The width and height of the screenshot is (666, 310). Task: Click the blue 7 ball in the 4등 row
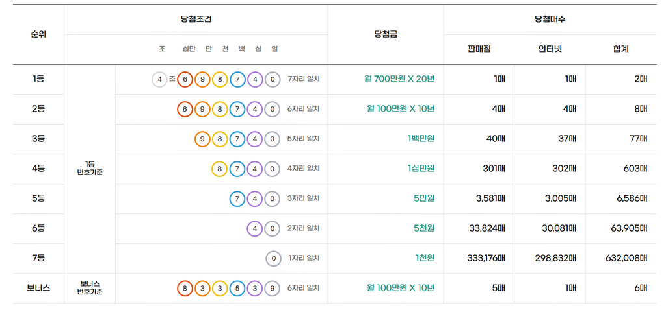click(237, 169)
